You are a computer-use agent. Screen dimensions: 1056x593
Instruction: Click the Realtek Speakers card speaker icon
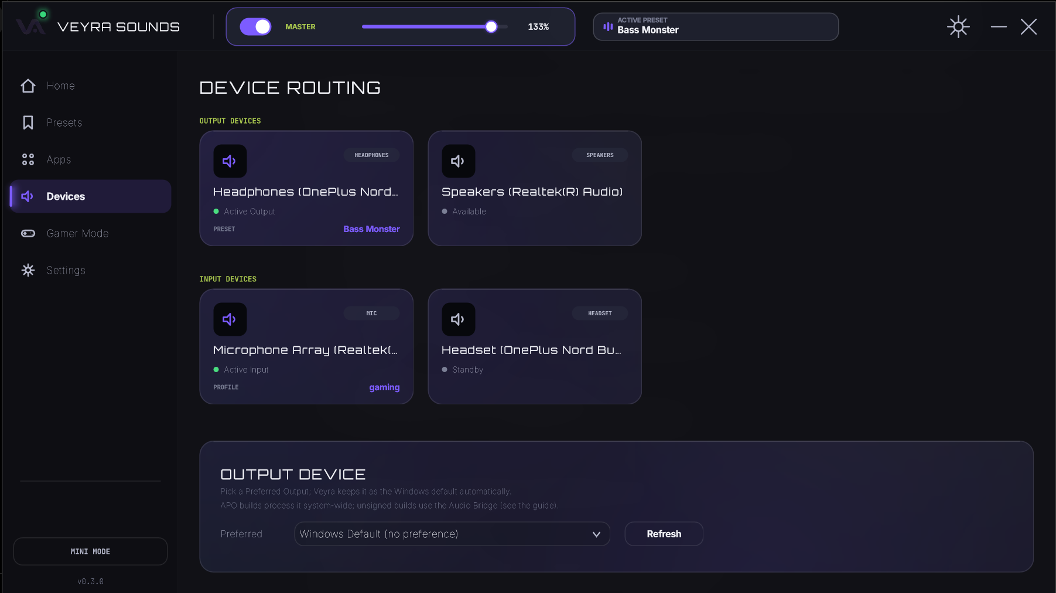pyautogui.click(x=458, y=161)
